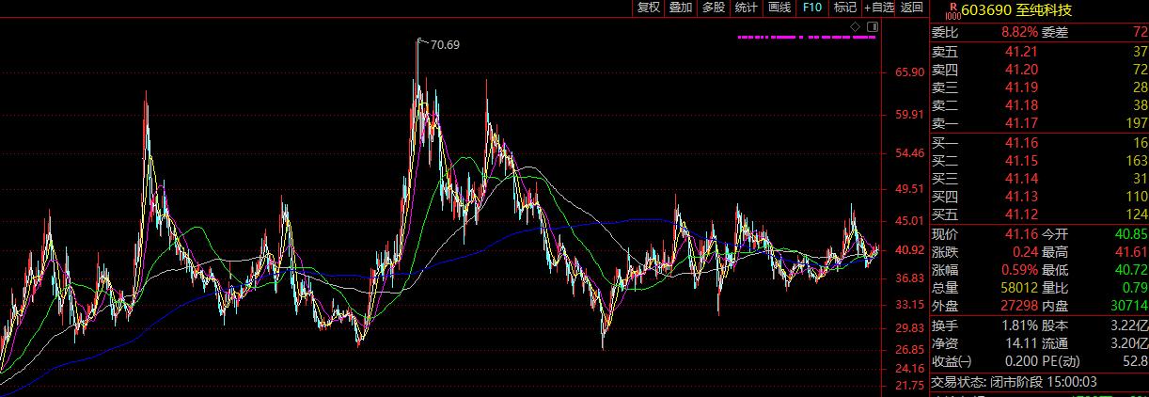Screen dimensions: 1149x397
Task: Click the diamond marker icon above chart
Action: click(x=855, y=25)
